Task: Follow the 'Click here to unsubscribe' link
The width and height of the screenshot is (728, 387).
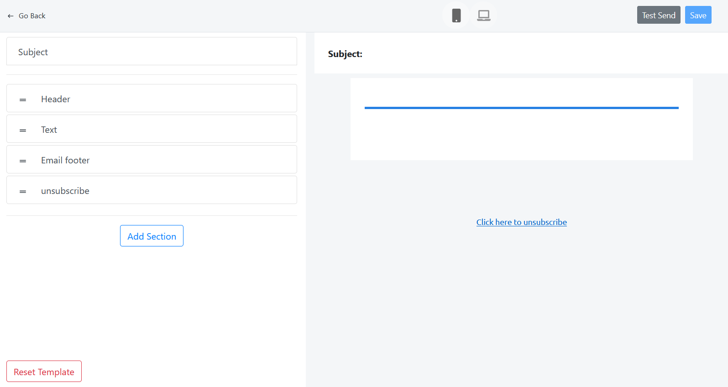Action: coord(521,222)
